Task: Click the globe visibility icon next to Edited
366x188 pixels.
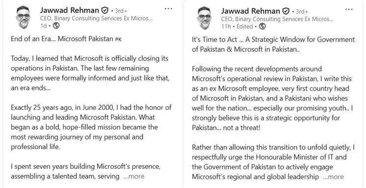Action: tap(262, 27)
